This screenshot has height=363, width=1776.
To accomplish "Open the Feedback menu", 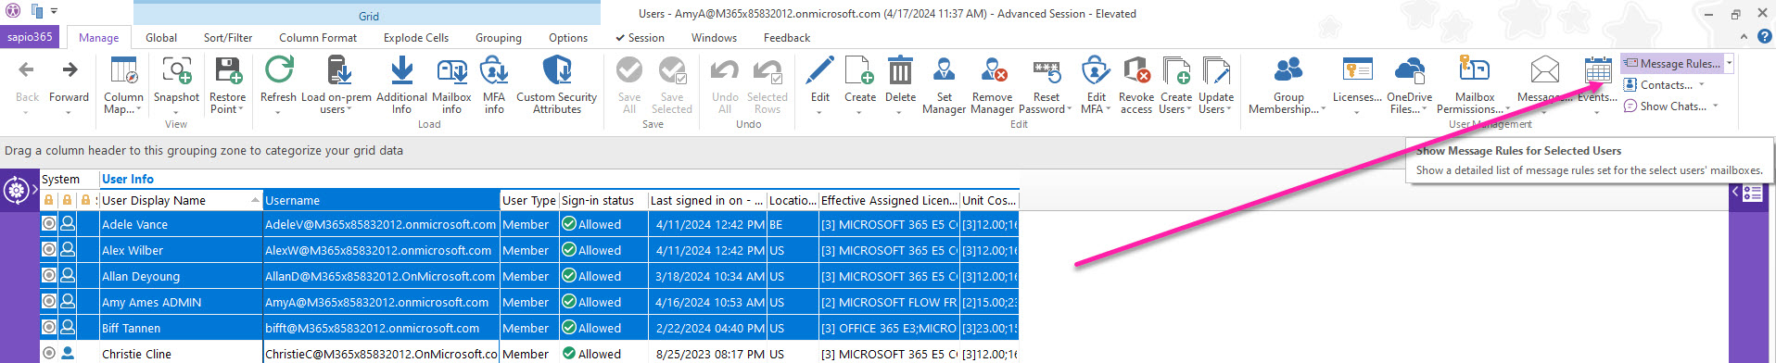I will (787, 38).
